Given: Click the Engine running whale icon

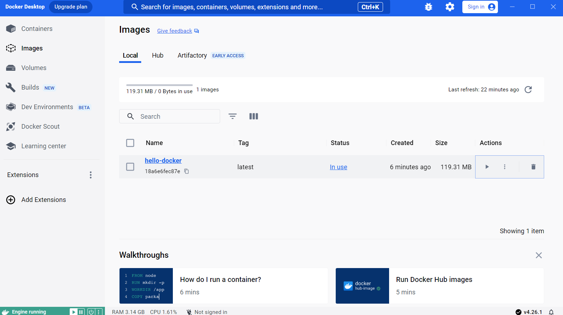Looking at the screenshot, I should coord(5,312).
